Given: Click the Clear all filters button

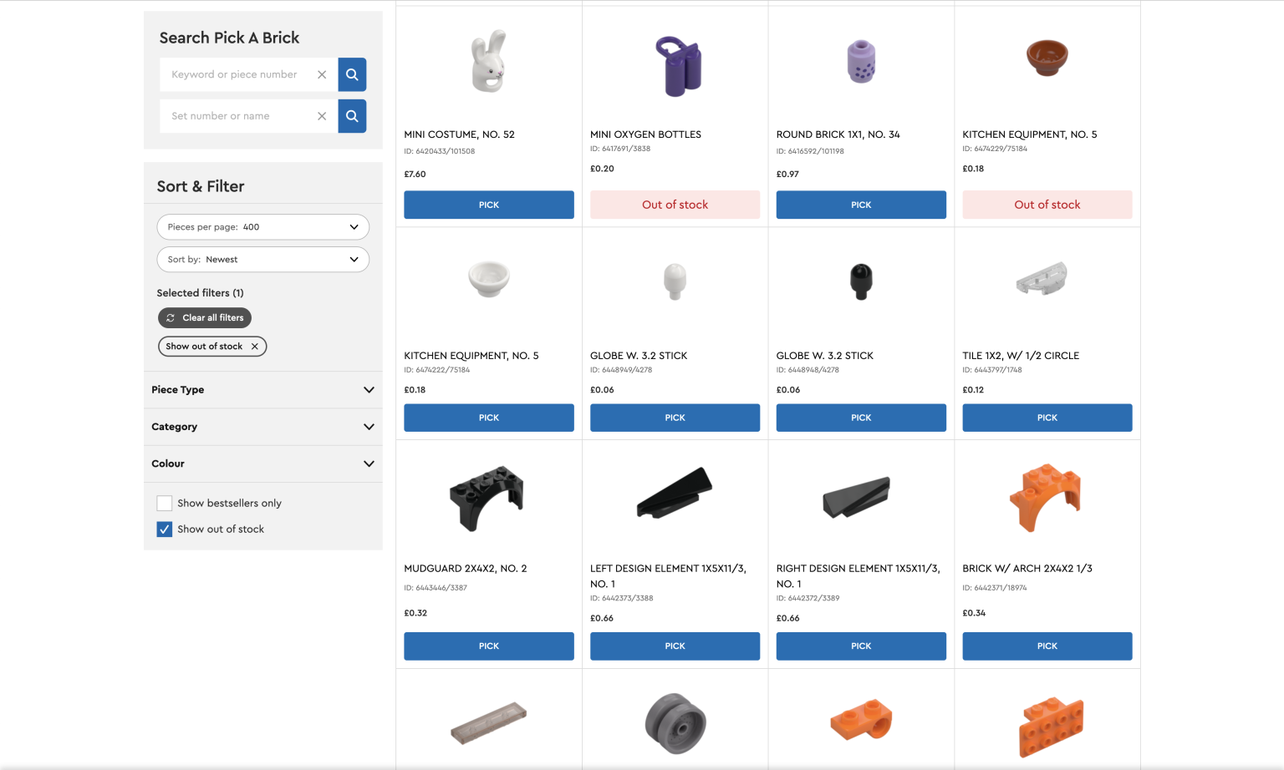Looking at the screenshot, I should (205, 317).
